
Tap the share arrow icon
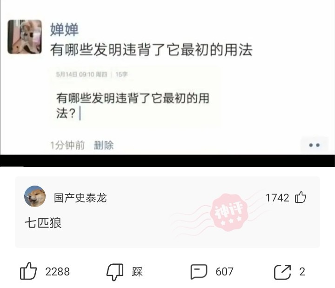(x=282, y=272)
